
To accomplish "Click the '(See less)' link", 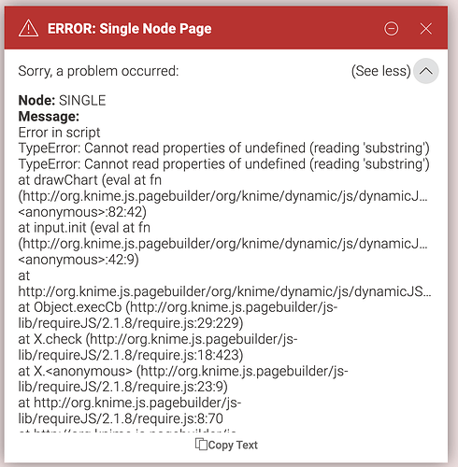I will click(x=380, y=71).
